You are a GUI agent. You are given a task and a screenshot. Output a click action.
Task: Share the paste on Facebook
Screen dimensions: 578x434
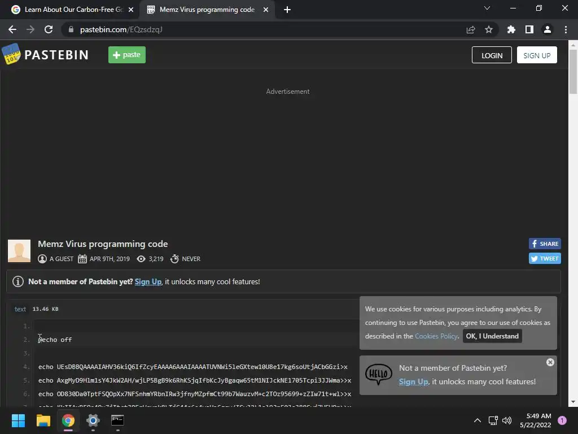[545, 244]
